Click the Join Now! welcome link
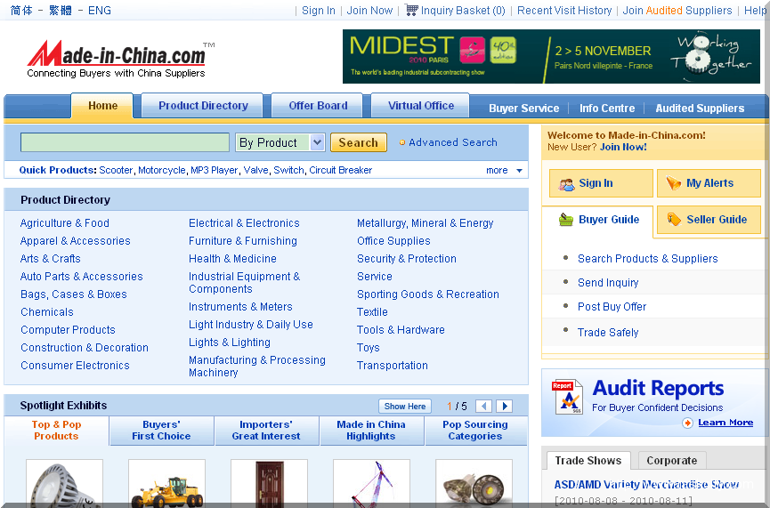 coord(623,147)
